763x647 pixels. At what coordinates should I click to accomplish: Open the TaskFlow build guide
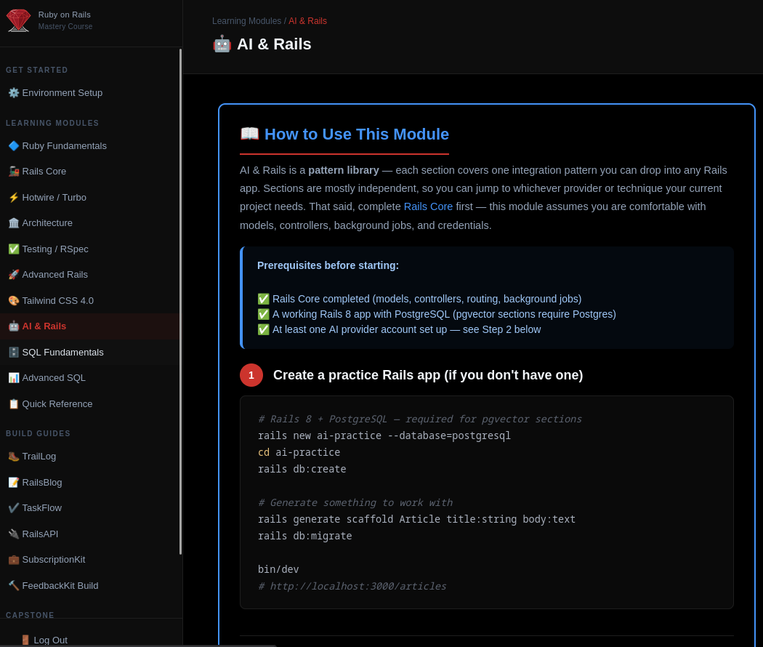tap(89, 507)
